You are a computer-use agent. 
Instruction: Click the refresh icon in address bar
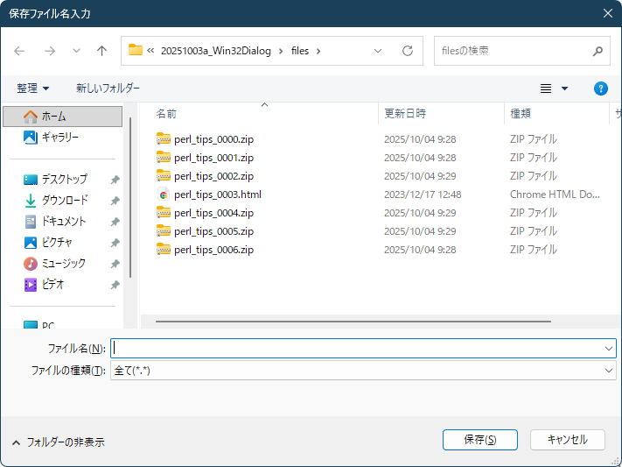coord(407,51)
